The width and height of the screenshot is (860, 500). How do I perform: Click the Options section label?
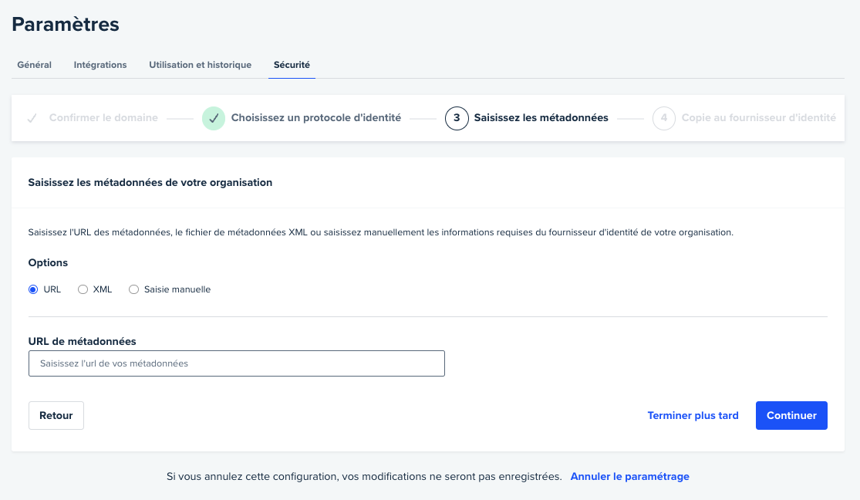[49, 262]
